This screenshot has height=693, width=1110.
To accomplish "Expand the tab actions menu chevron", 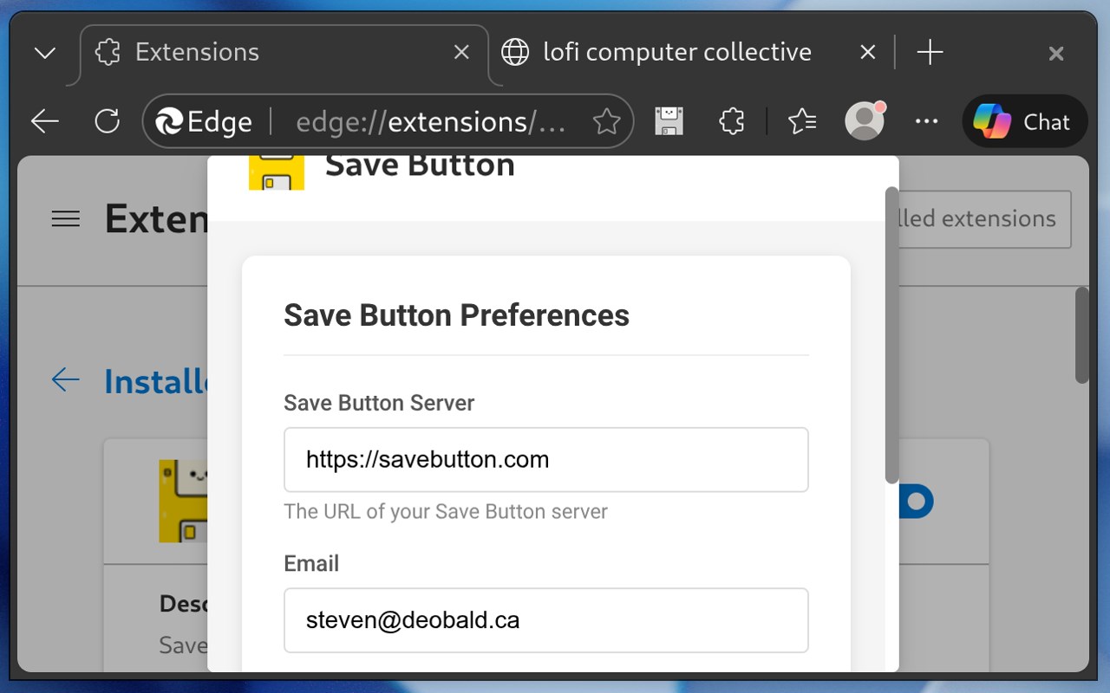I will click(44, 53).
